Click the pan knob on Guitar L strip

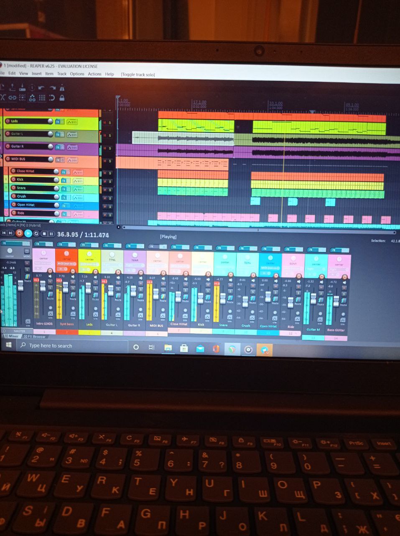point(112,254)
